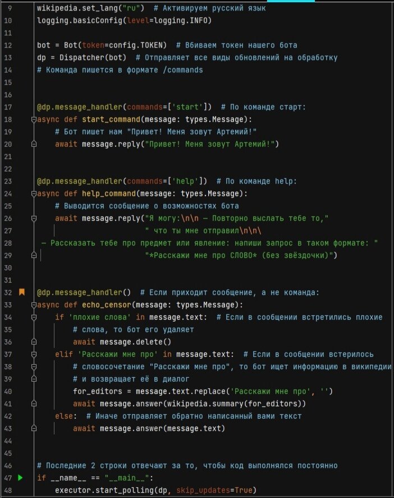Click 'плохие слова' string literal
Image resolution: width=394 pixels, height=498 pixels.
(99, 317)
